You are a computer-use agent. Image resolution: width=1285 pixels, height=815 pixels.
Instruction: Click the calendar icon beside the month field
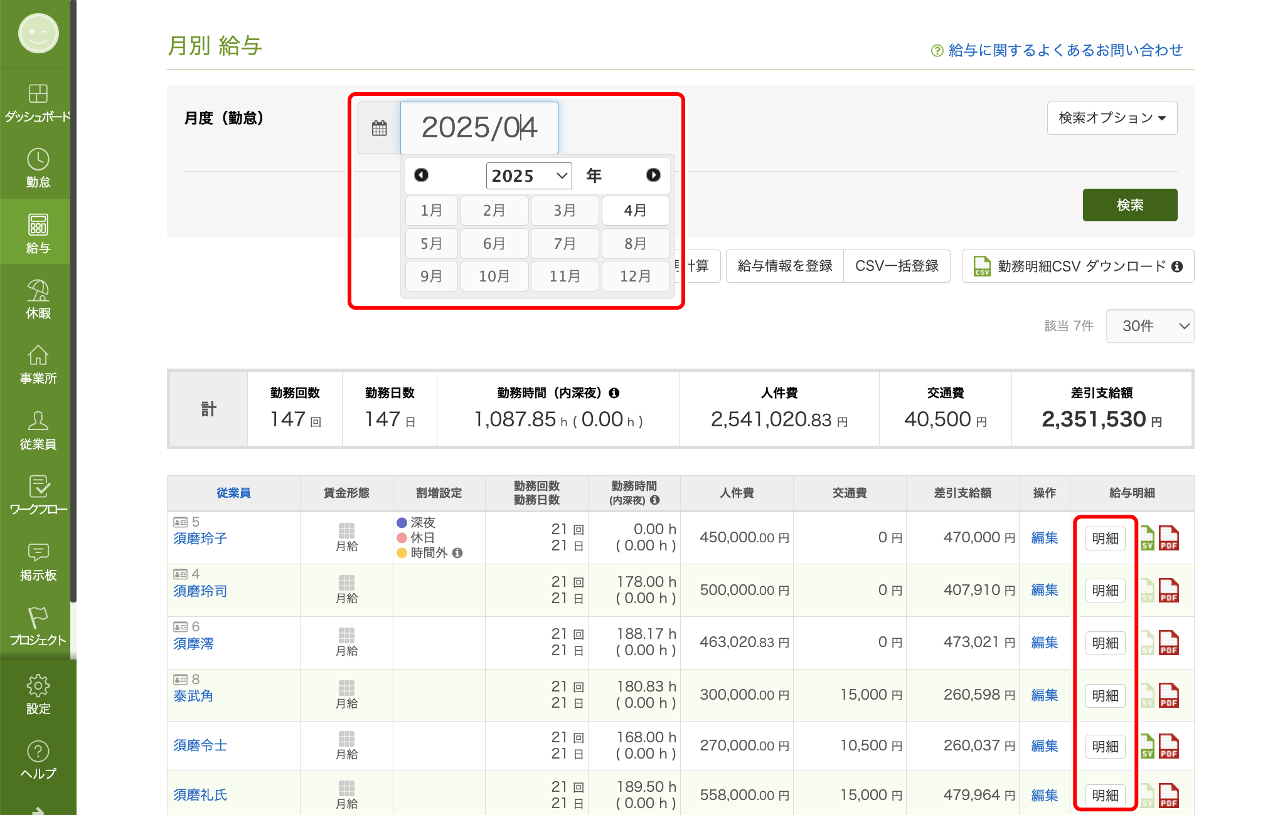(x=379, y=128)
